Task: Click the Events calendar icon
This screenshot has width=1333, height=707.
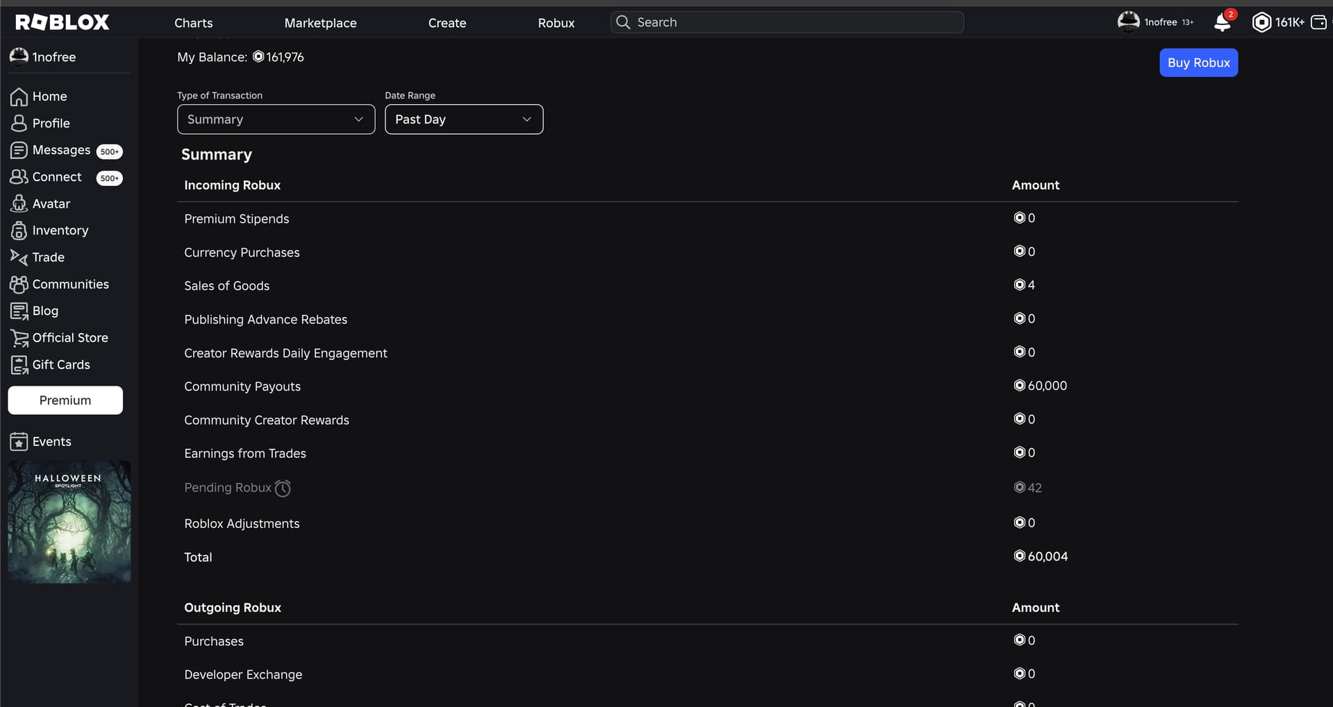Action: tap(19, 442)
